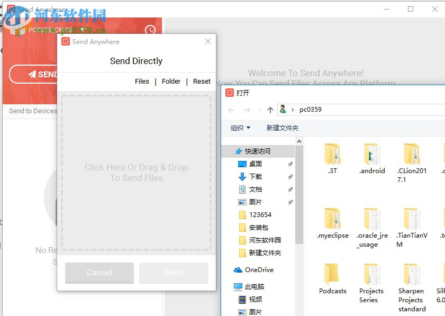Switch to the Folder sending mode
445x316 pixels.
pyautogui.click(x=171, y=81)
